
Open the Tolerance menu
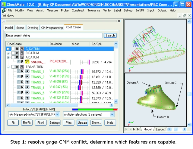pyautogui.click(x=94, y=11)
